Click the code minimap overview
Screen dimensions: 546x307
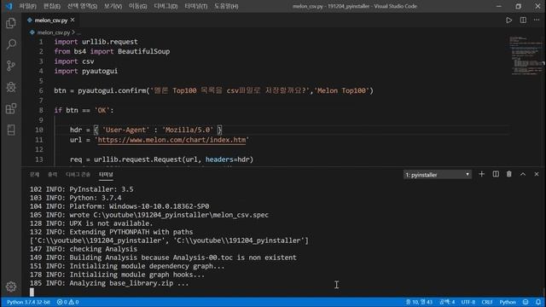pyautogui.click(x=526, y=55)
